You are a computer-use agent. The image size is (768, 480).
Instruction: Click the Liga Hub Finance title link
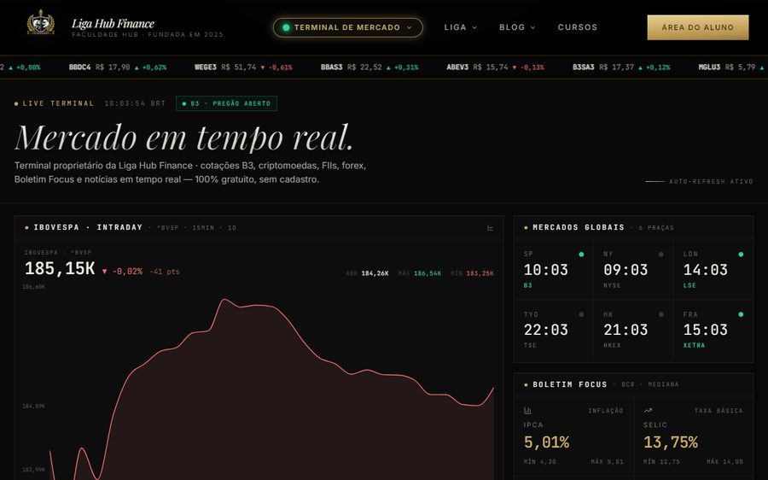point(113,24)
